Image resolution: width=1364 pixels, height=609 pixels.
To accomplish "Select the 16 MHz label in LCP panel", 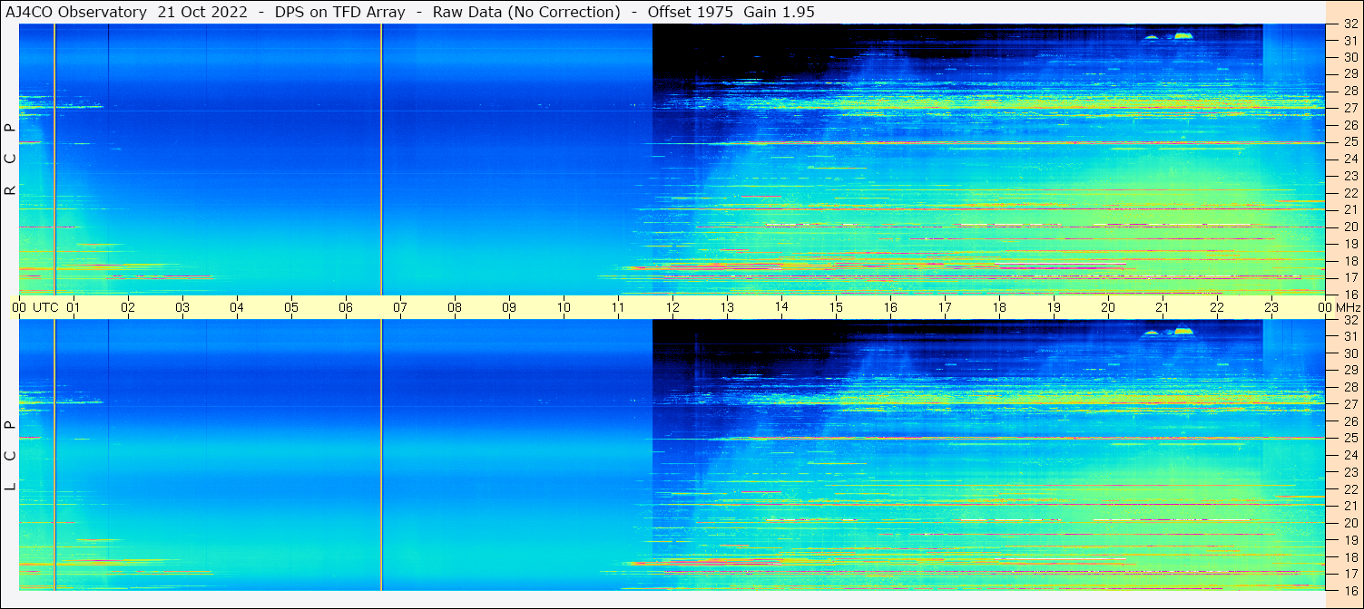I will point(1350,589).
